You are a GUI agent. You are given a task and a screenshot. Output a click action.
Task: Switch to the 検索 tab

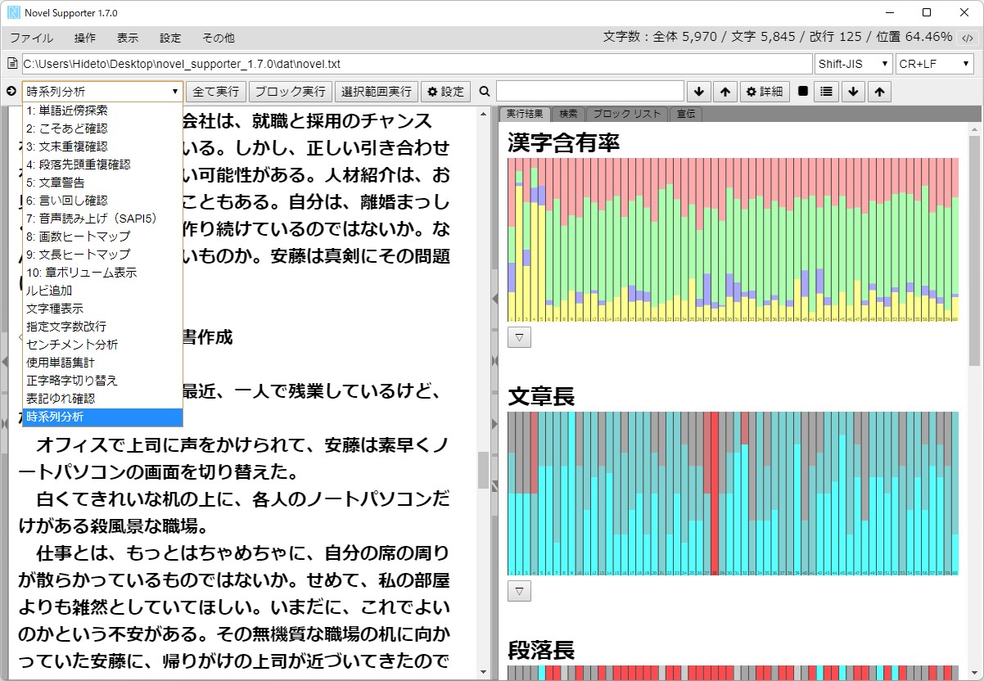coord(568,114)
